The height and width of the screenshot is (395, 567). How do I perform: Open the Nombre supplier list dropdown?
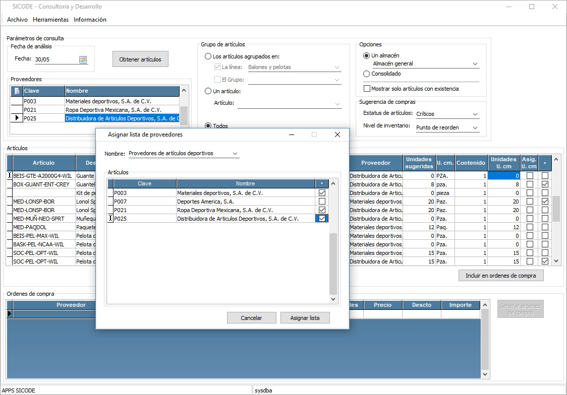(x=235, y=153)
